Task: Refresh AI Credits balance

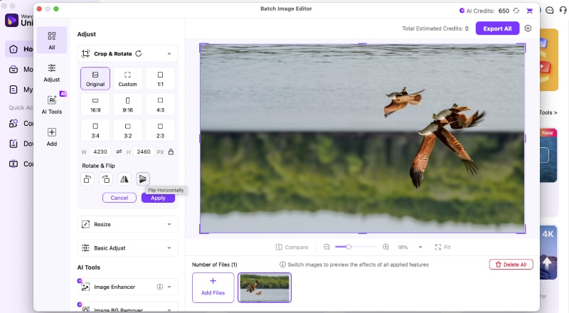Action: 516,11
